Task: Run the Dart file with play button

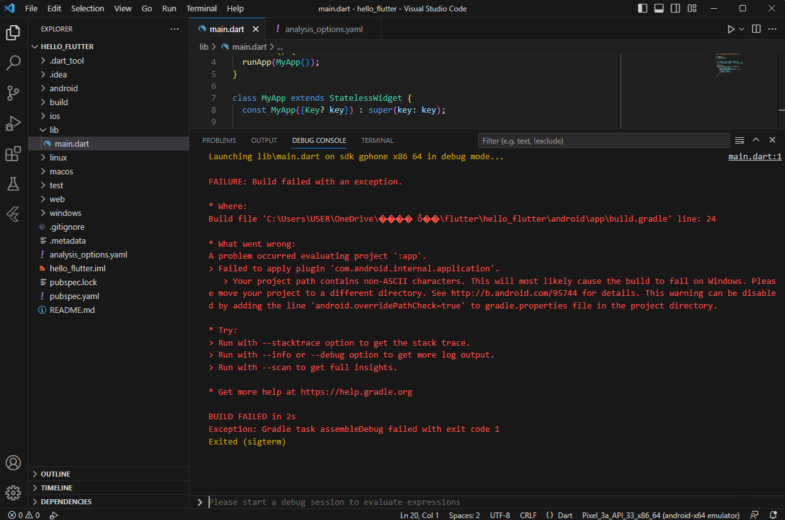Action: (731, 29)
